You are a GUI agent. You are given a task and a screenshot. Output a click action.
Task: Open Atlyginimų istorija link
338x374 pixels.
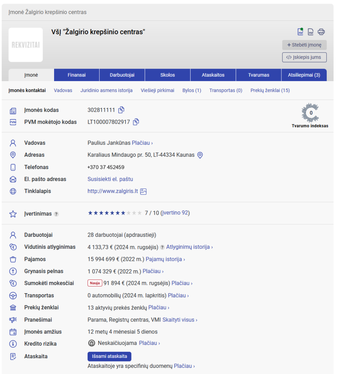click(x=189, y=247)
